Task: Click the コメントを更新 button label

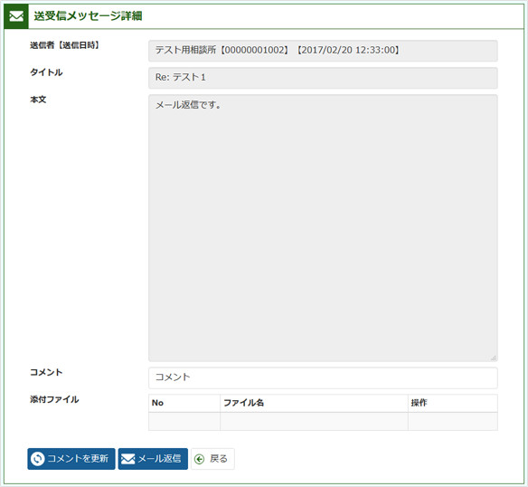Action: click(78, 459)
